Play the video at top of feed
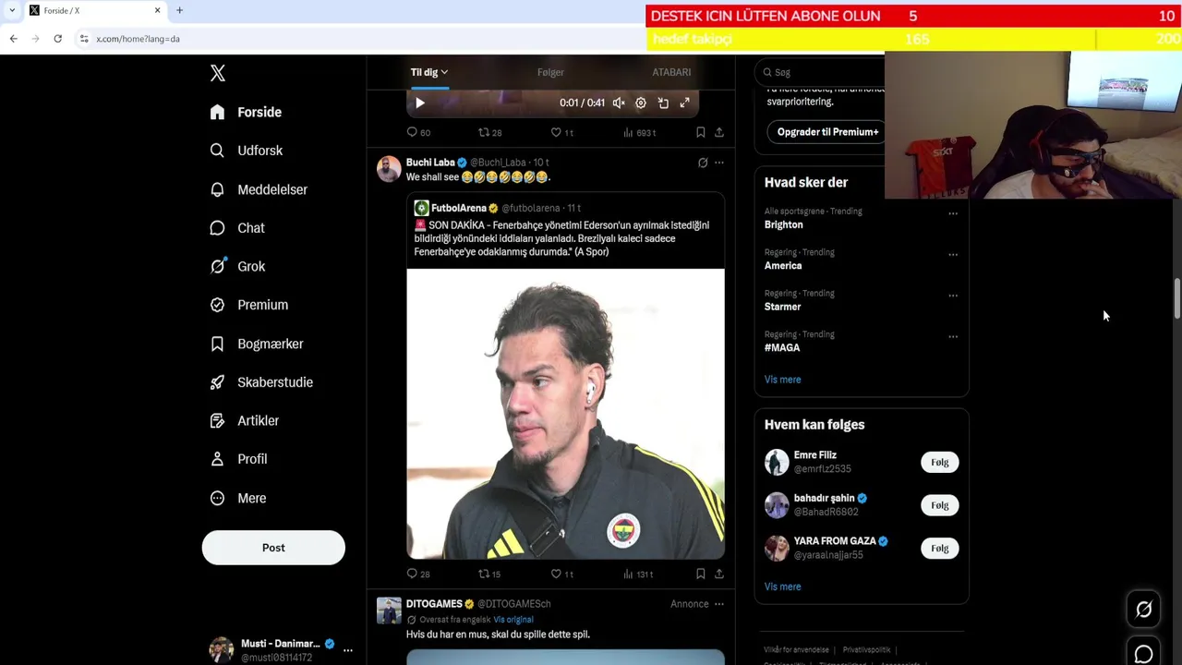 (x=419, y=103)
